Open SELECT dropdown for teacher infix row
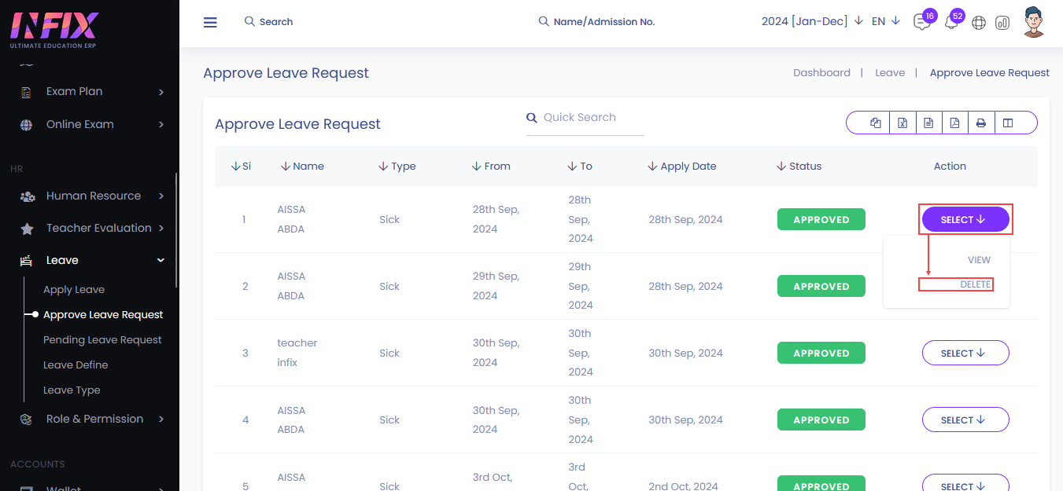This screenshot has width=1063, height=491. point(965,354)
